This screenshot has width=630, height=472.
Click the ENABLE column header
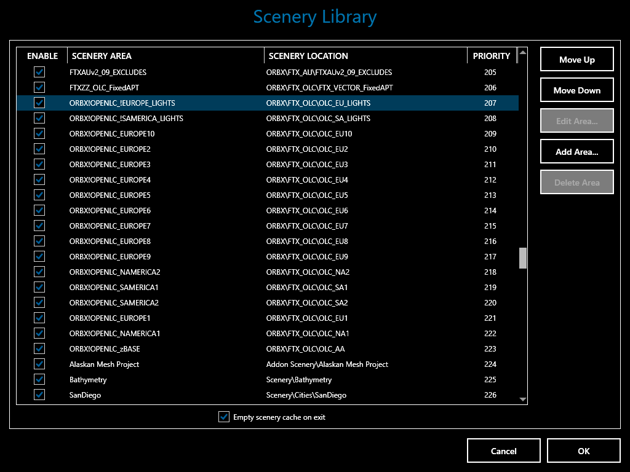[x=42, y=56]
